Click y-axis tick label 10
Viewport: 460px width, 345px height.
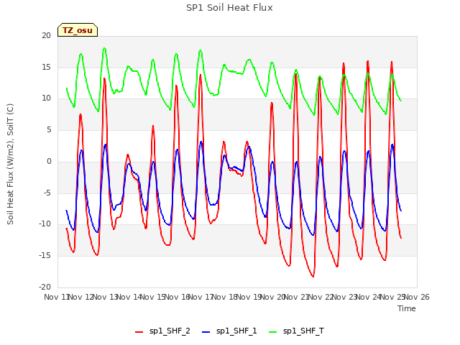click(x=46, y=98)
